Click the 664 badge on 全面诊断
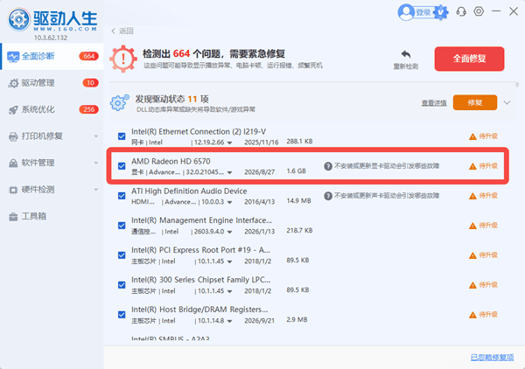 click(88, 56)
